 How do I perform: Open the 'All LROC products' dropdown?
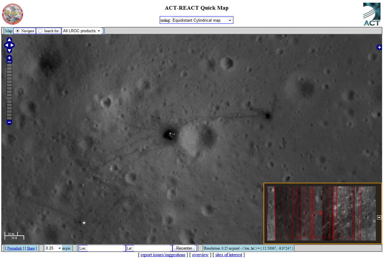[82, 31]
